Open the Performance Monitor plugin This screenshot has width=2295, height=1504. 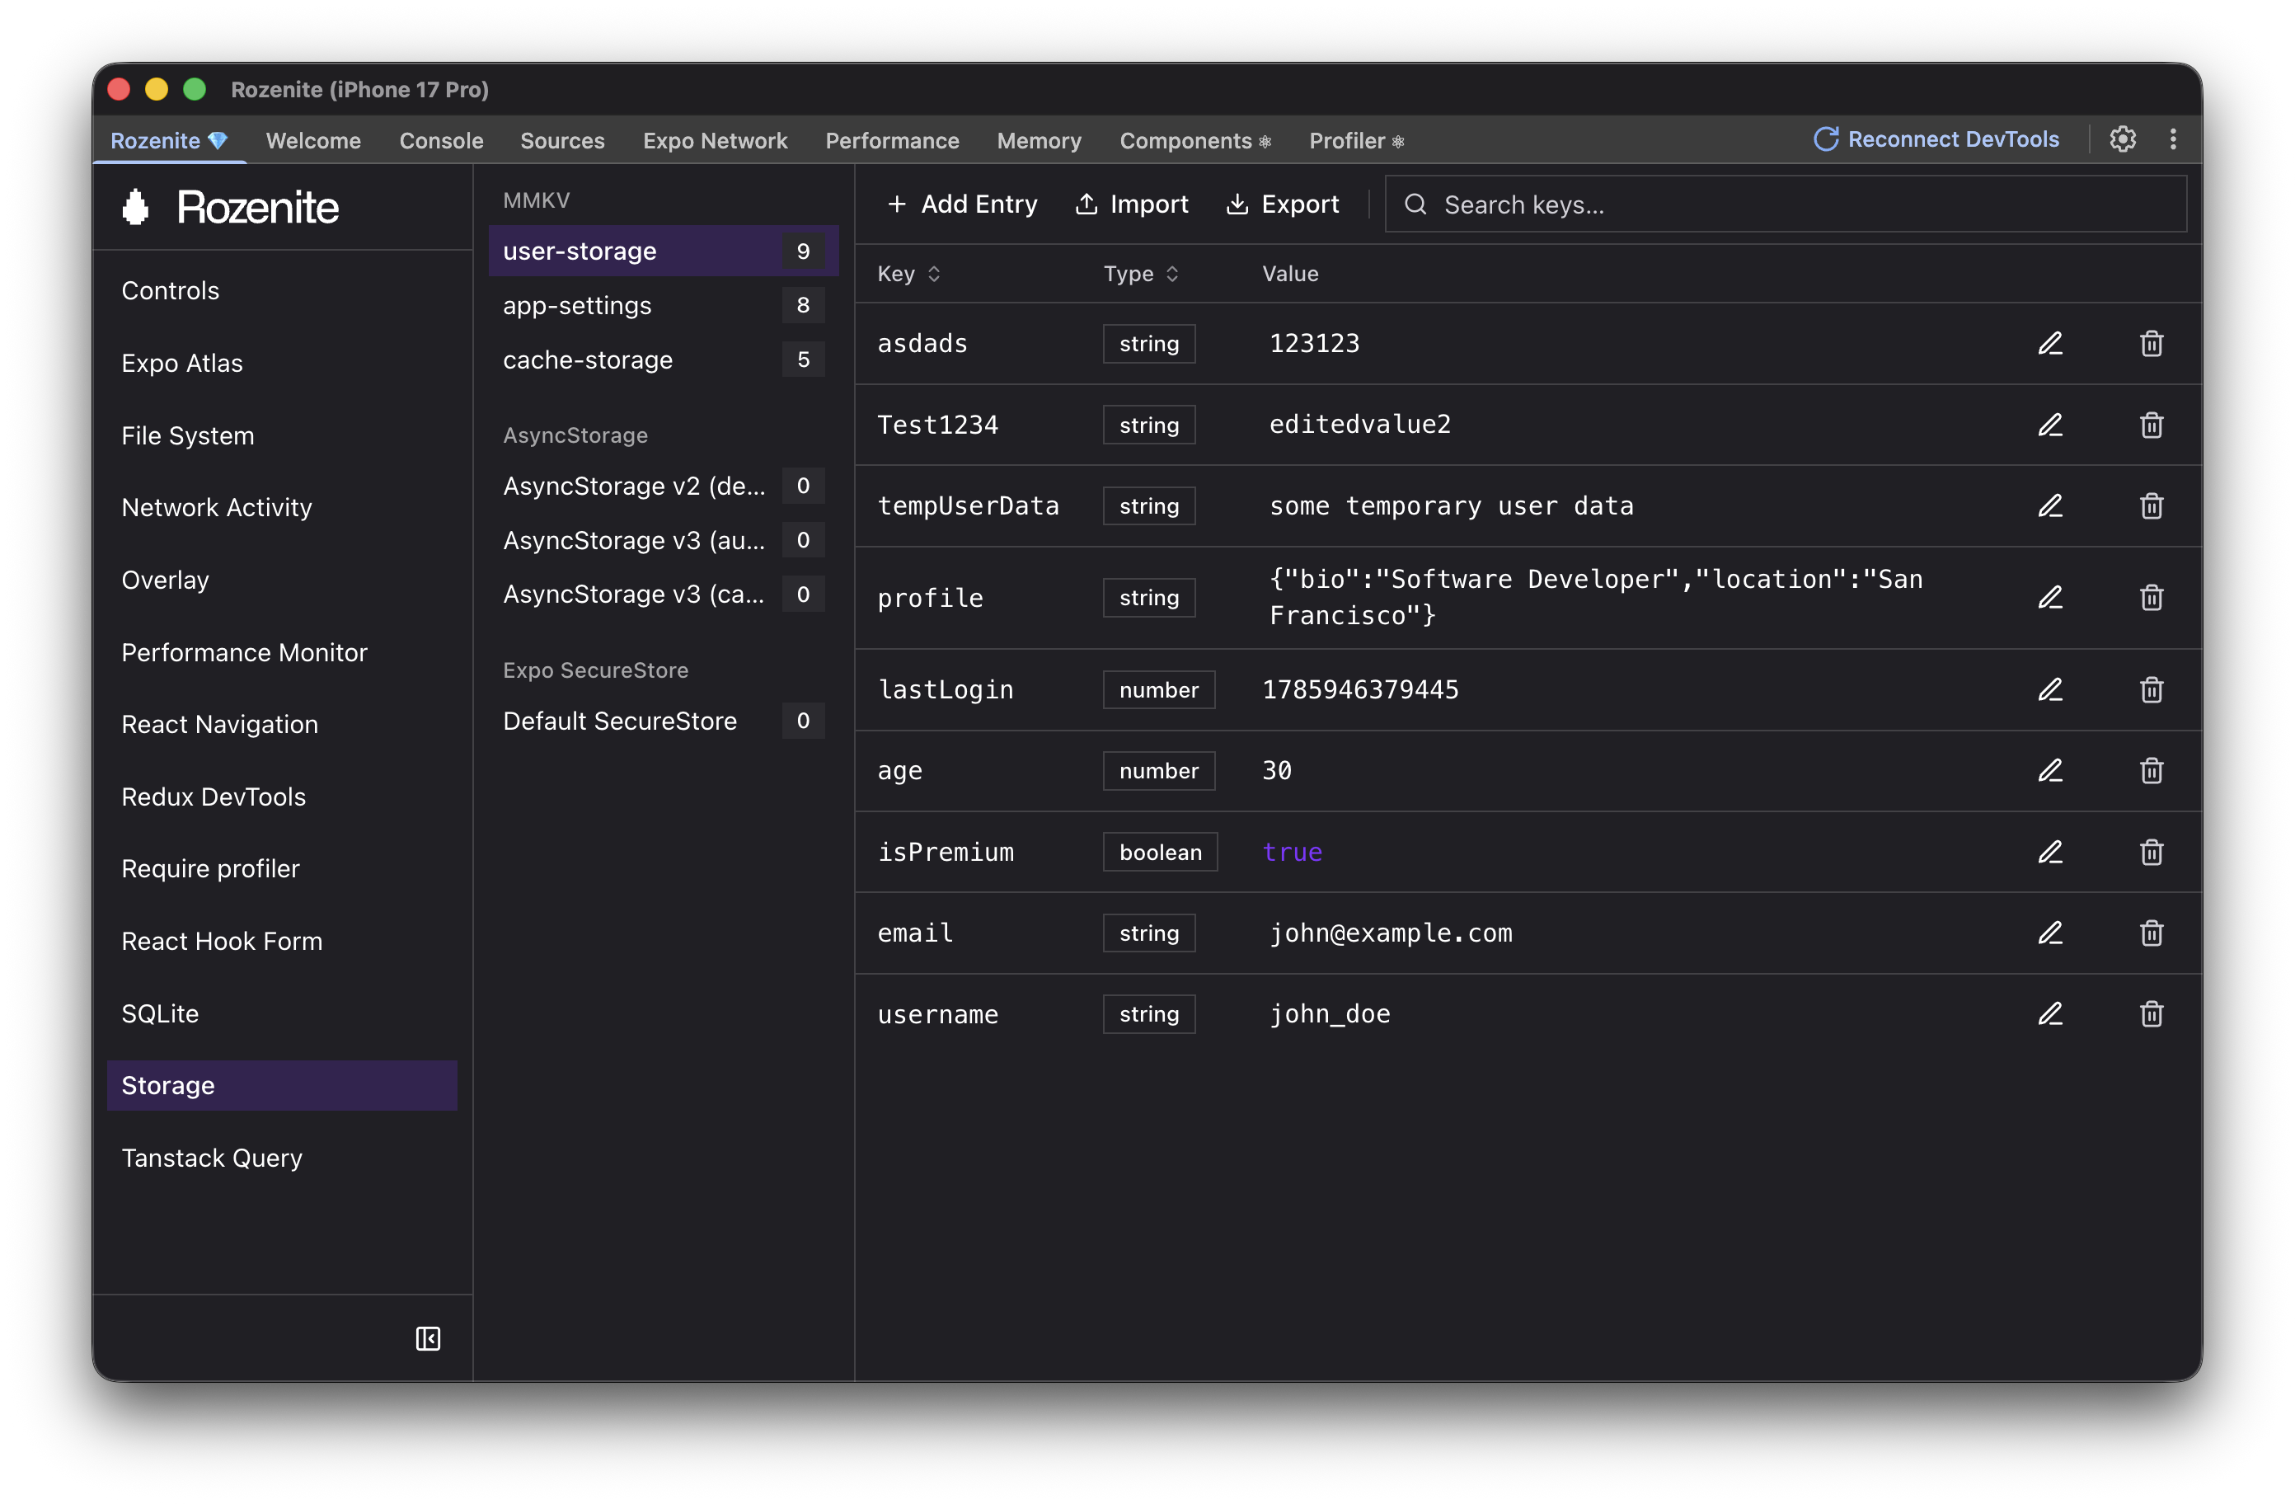[282, 652]
